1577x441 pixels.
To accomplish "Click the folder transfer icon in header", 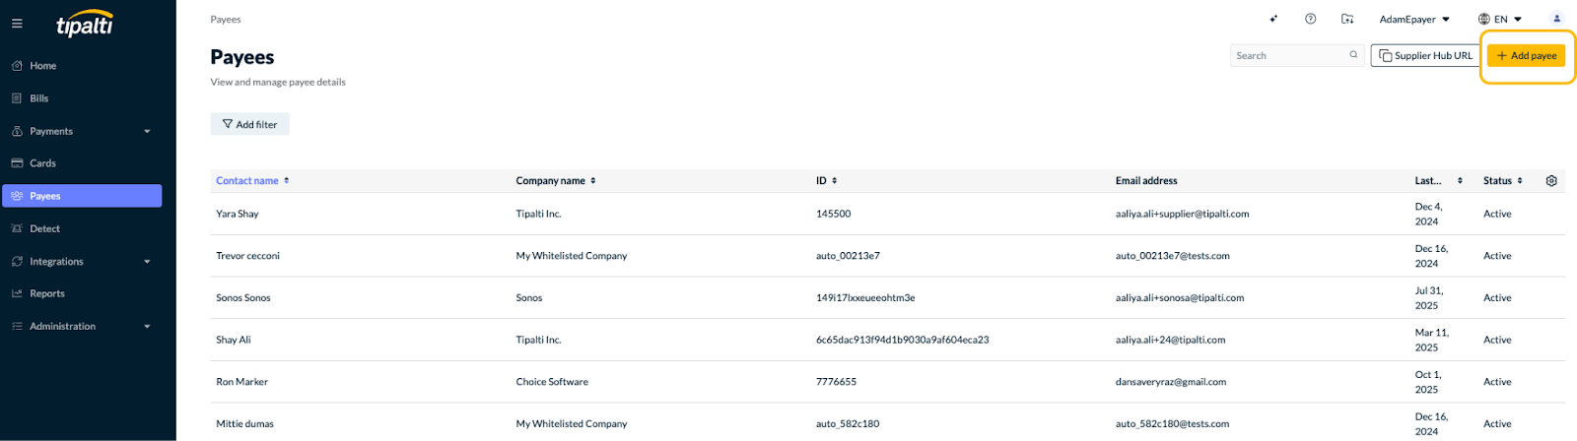I will tap(1347, 19).
